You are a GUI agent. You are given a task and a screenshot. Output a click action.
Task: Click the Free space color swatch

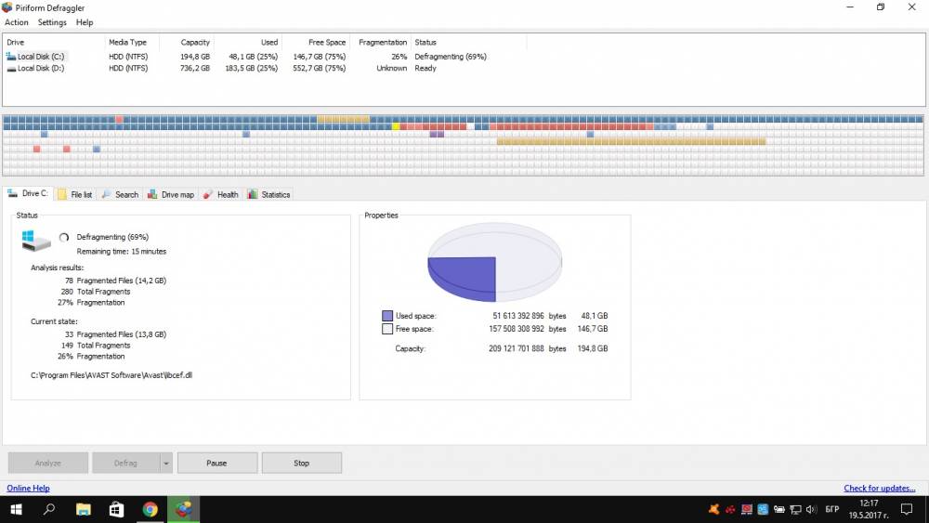(387, 329)
